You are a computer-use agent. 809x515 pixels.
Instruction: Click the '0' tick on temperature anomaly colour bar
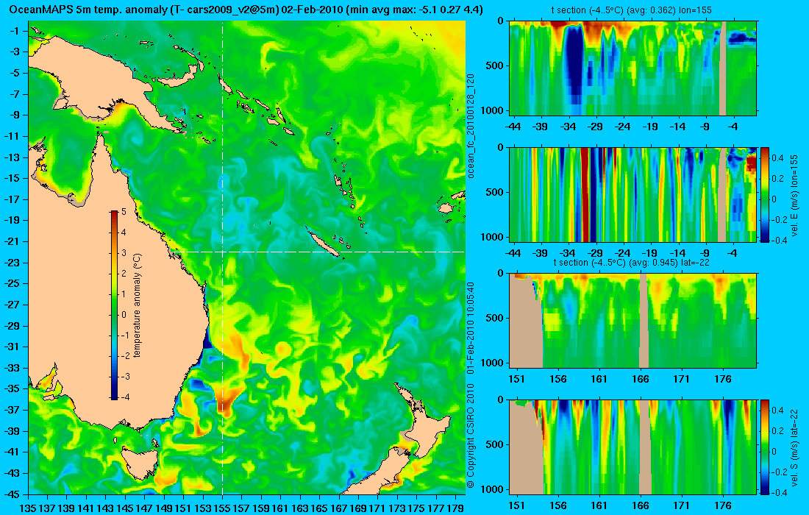coord(124,315)
